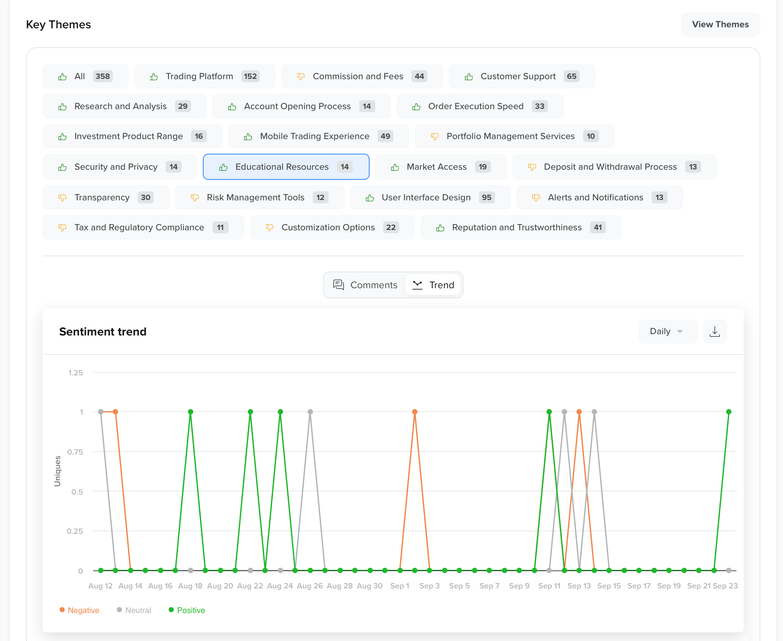Screen dimensions: 783x641
Task: Click the Daily dropdown arrow
Action: tap(680, 331)
